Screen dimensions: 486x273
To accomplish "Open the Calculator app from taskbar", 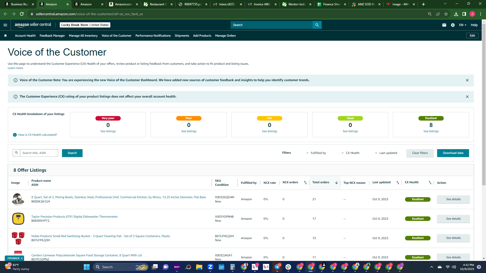I will 233,267.
